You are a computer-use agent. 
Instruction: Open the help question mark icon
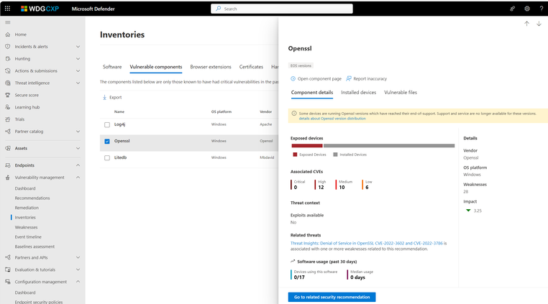tap(542, 9)
